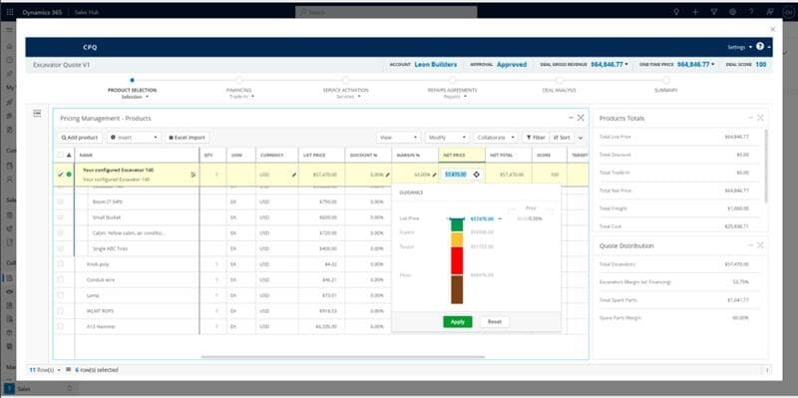Click the brown segment of guidance price bar
This screenshot has width=798, height=398.
[x=457, y=289]
